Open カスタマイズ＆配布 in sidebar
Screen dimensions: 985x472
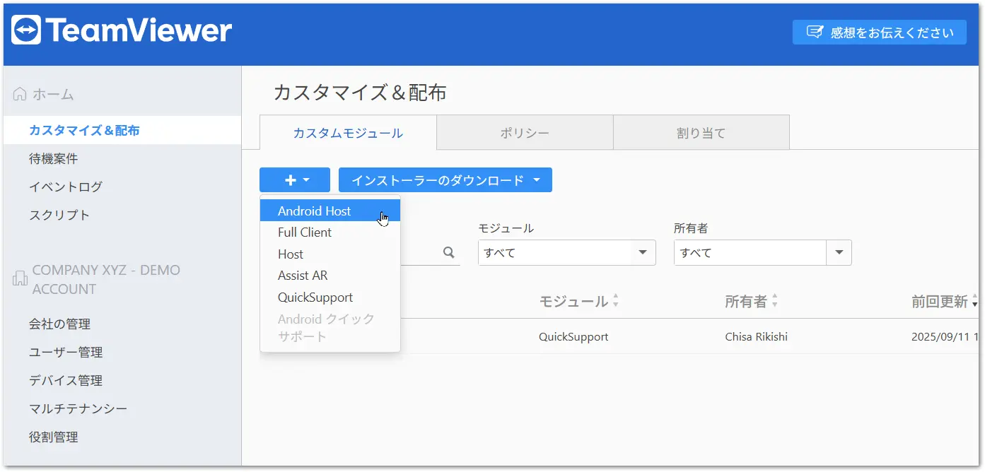tap(122, 130)
